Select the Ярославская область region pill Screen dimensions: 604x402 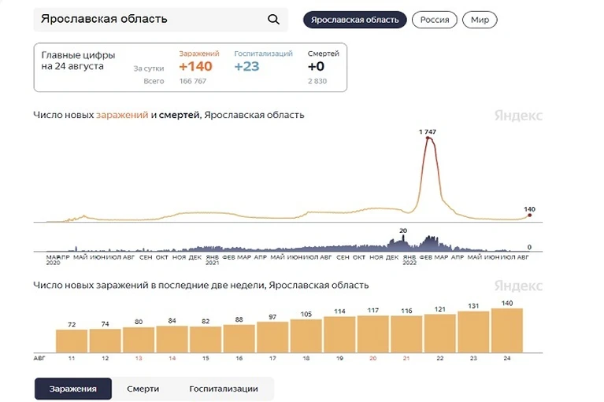pos(355,20)
